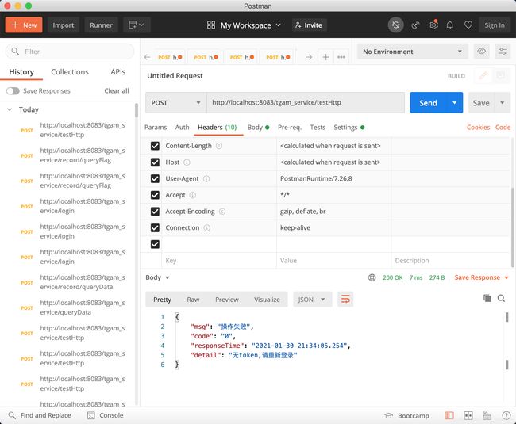Open the settings gear icon in header
Viewport: 516px width, 424px height.
pyautogui.click(x=433, y=25)
